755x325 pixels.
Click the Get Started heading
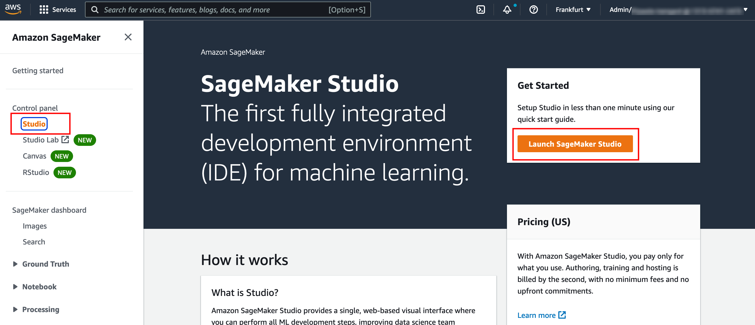click(543, 85)
